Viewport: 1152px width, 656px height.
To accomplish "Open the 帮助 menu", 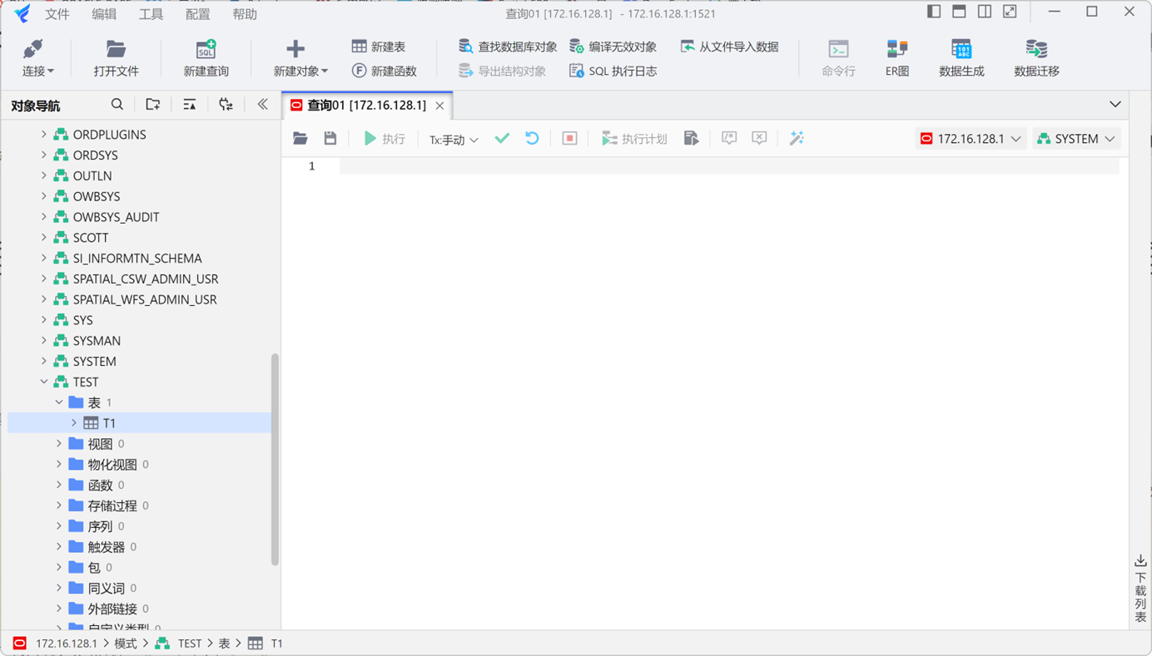I will [245, 14].
